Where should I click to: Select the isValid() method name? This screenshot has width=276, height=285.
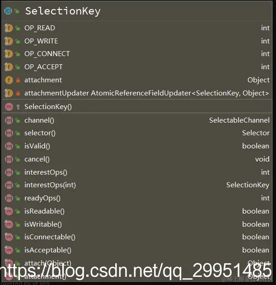(37, 146)
